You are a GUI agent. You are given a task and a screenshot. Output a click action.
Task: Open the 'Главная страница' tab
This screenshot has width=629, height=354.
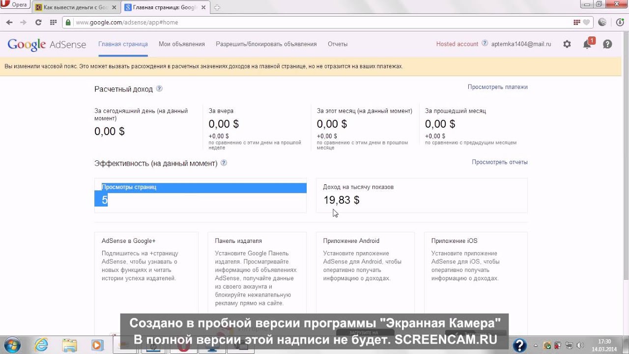123,44
